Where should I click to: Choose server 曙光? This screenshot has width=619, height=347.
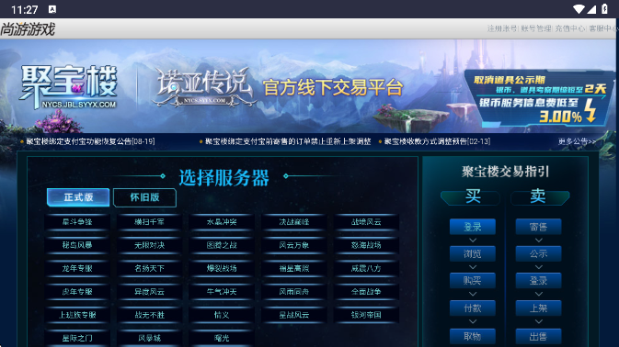(x=222, y=339)
